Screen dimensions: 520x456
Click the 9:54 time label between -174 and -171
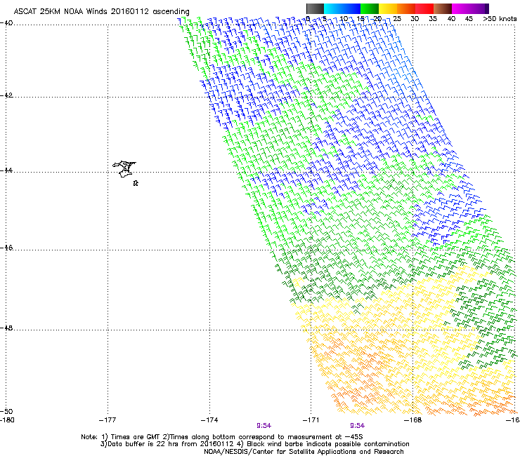click(x=264, y=426)
